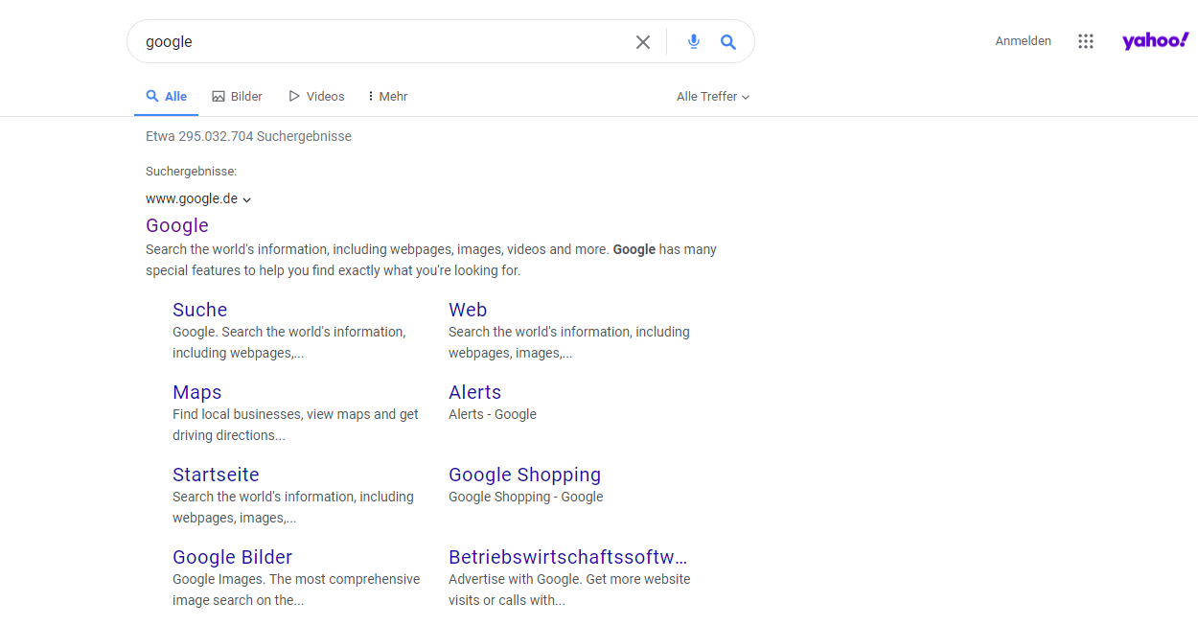
Task: Open the apps grid icon
Action: (x=1086, y=41)
